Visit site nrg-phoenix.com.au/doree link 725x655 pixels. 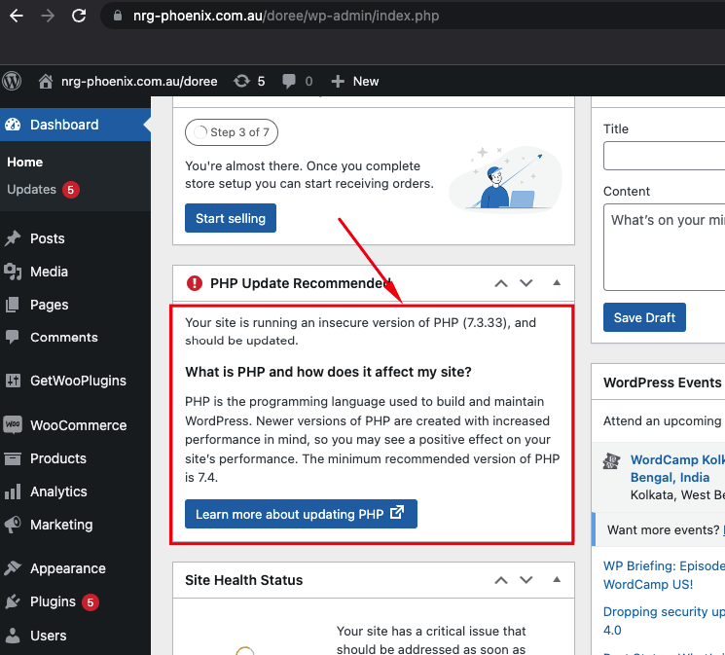[139, 82]
